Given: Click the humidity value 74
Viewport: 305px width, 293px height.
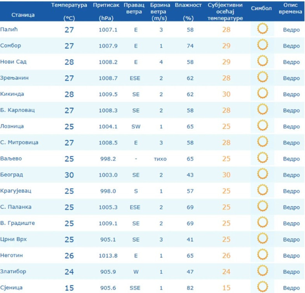Looking at the screenshot, I should [x=190, y=46].
